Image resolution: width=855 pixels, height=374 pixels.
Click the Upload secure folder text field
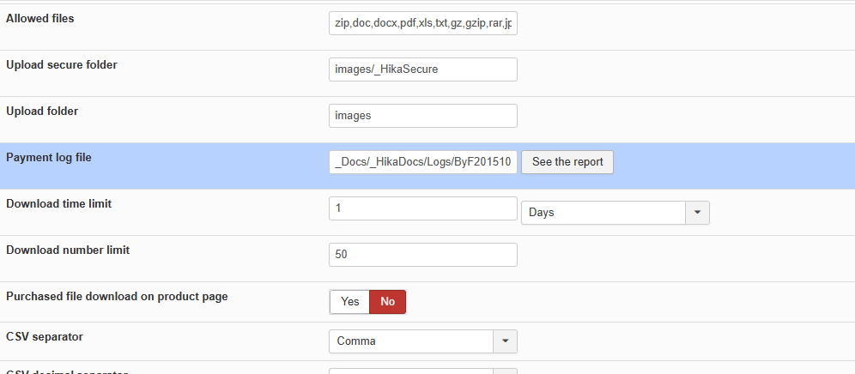(x=422, y=69)
